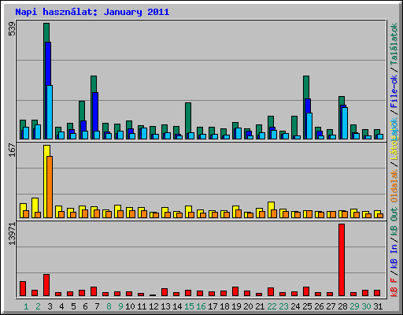Click the dark blue files bar on day 7
Screen dimensions: 403x315
tap(95, 112)
